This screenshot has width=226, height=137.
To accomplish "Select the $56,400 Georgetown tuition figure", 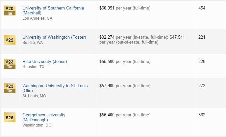I will [x=107, y=115].
